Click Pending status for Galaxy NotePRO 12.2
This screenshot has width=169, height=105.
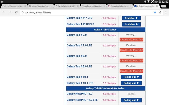click(131, 94)
